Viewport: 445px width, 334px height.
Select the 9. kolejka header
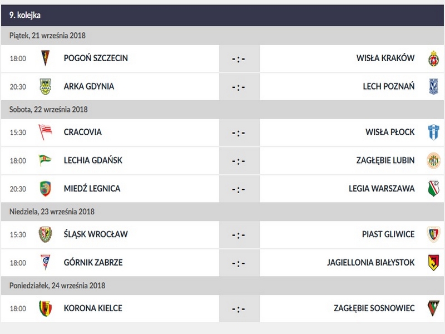click(24, 16)
